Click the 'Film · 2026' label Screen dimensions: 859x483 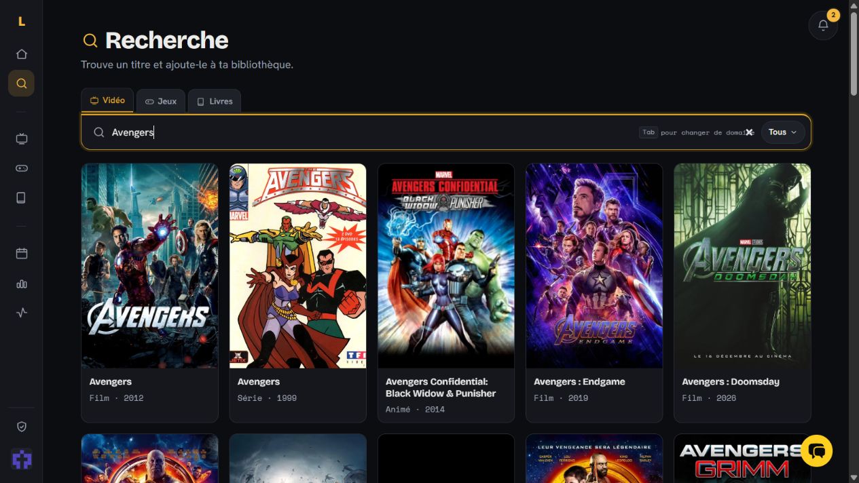(709, 398)
